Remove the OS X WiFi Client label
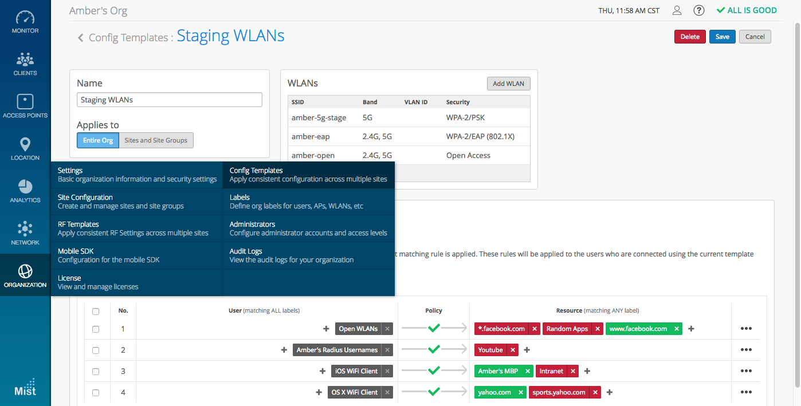Screen dimensions: 801x406 click(x=387, y=392)
